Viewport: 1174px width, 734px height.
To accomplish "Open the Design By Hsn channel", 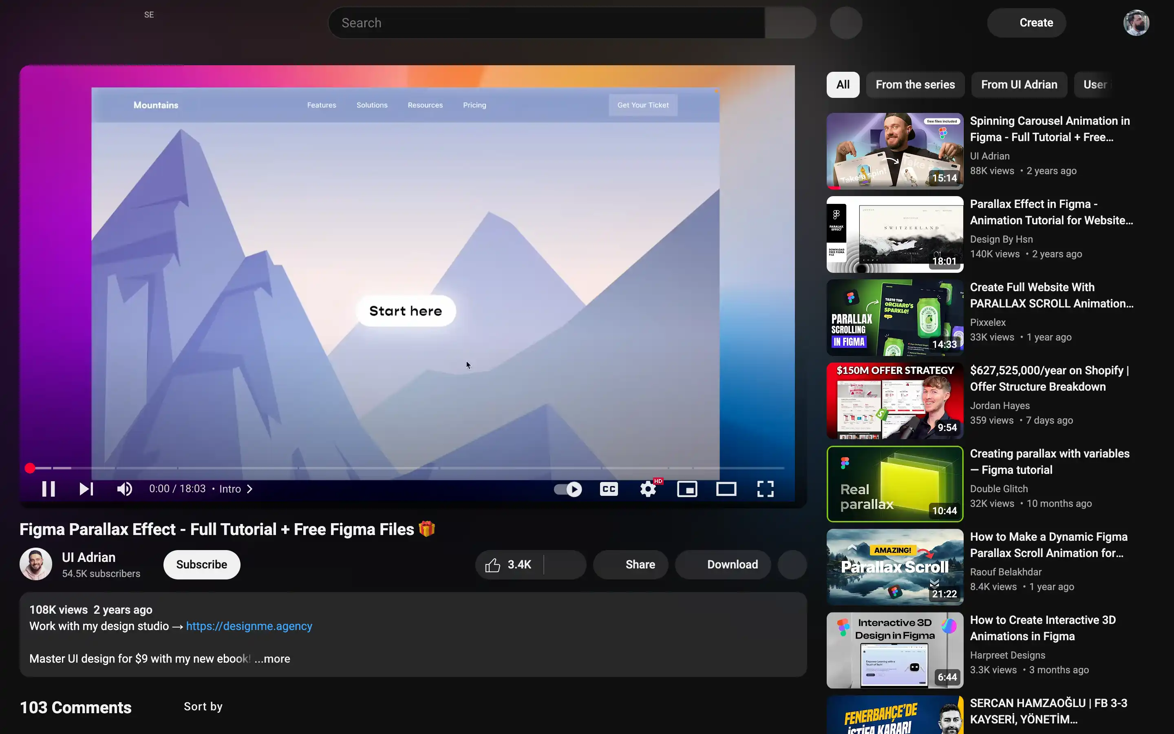I will (1001, 239).
